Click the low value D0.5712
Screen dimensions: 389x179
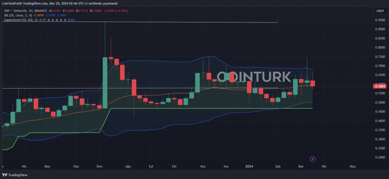point(82,11)
